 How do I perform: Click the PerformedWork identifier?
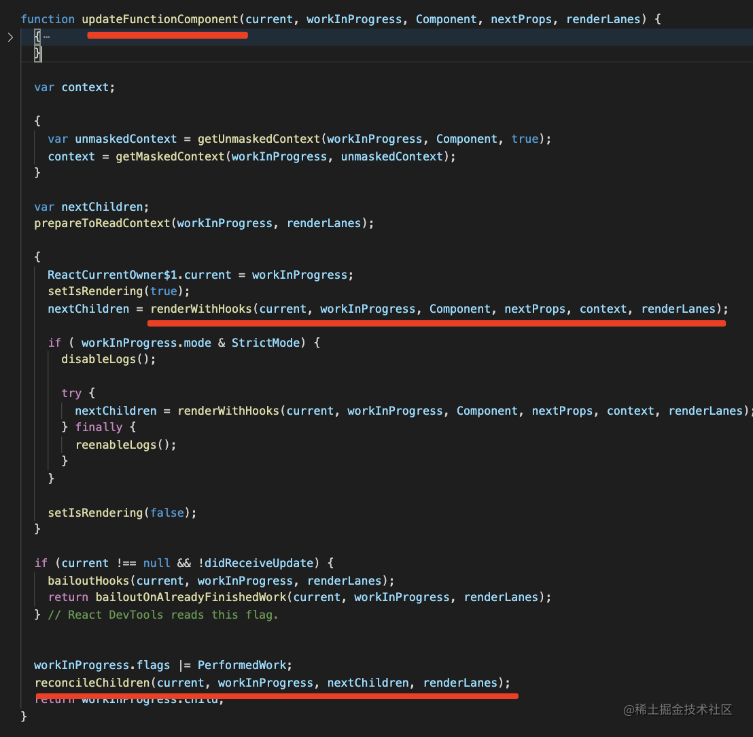[x=242, y=666]
